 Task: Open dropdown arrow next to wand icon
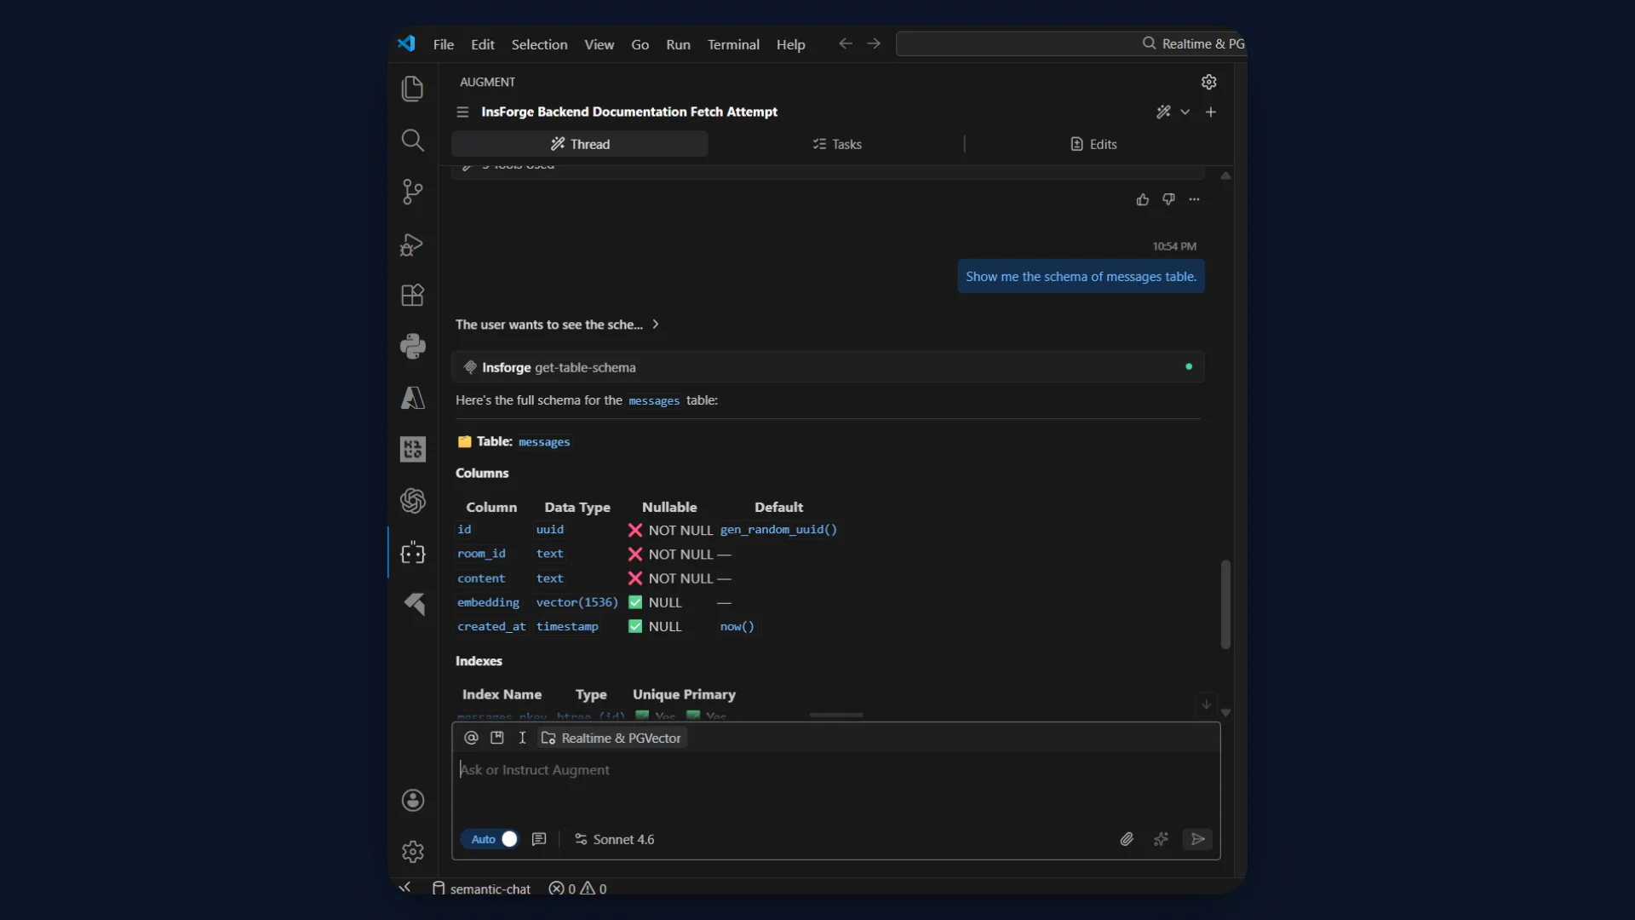(1185, 112)
